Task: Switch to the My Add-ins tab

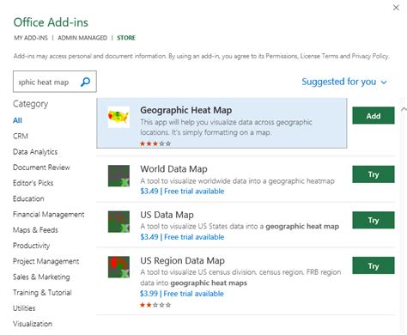Action: click(31, 38)
